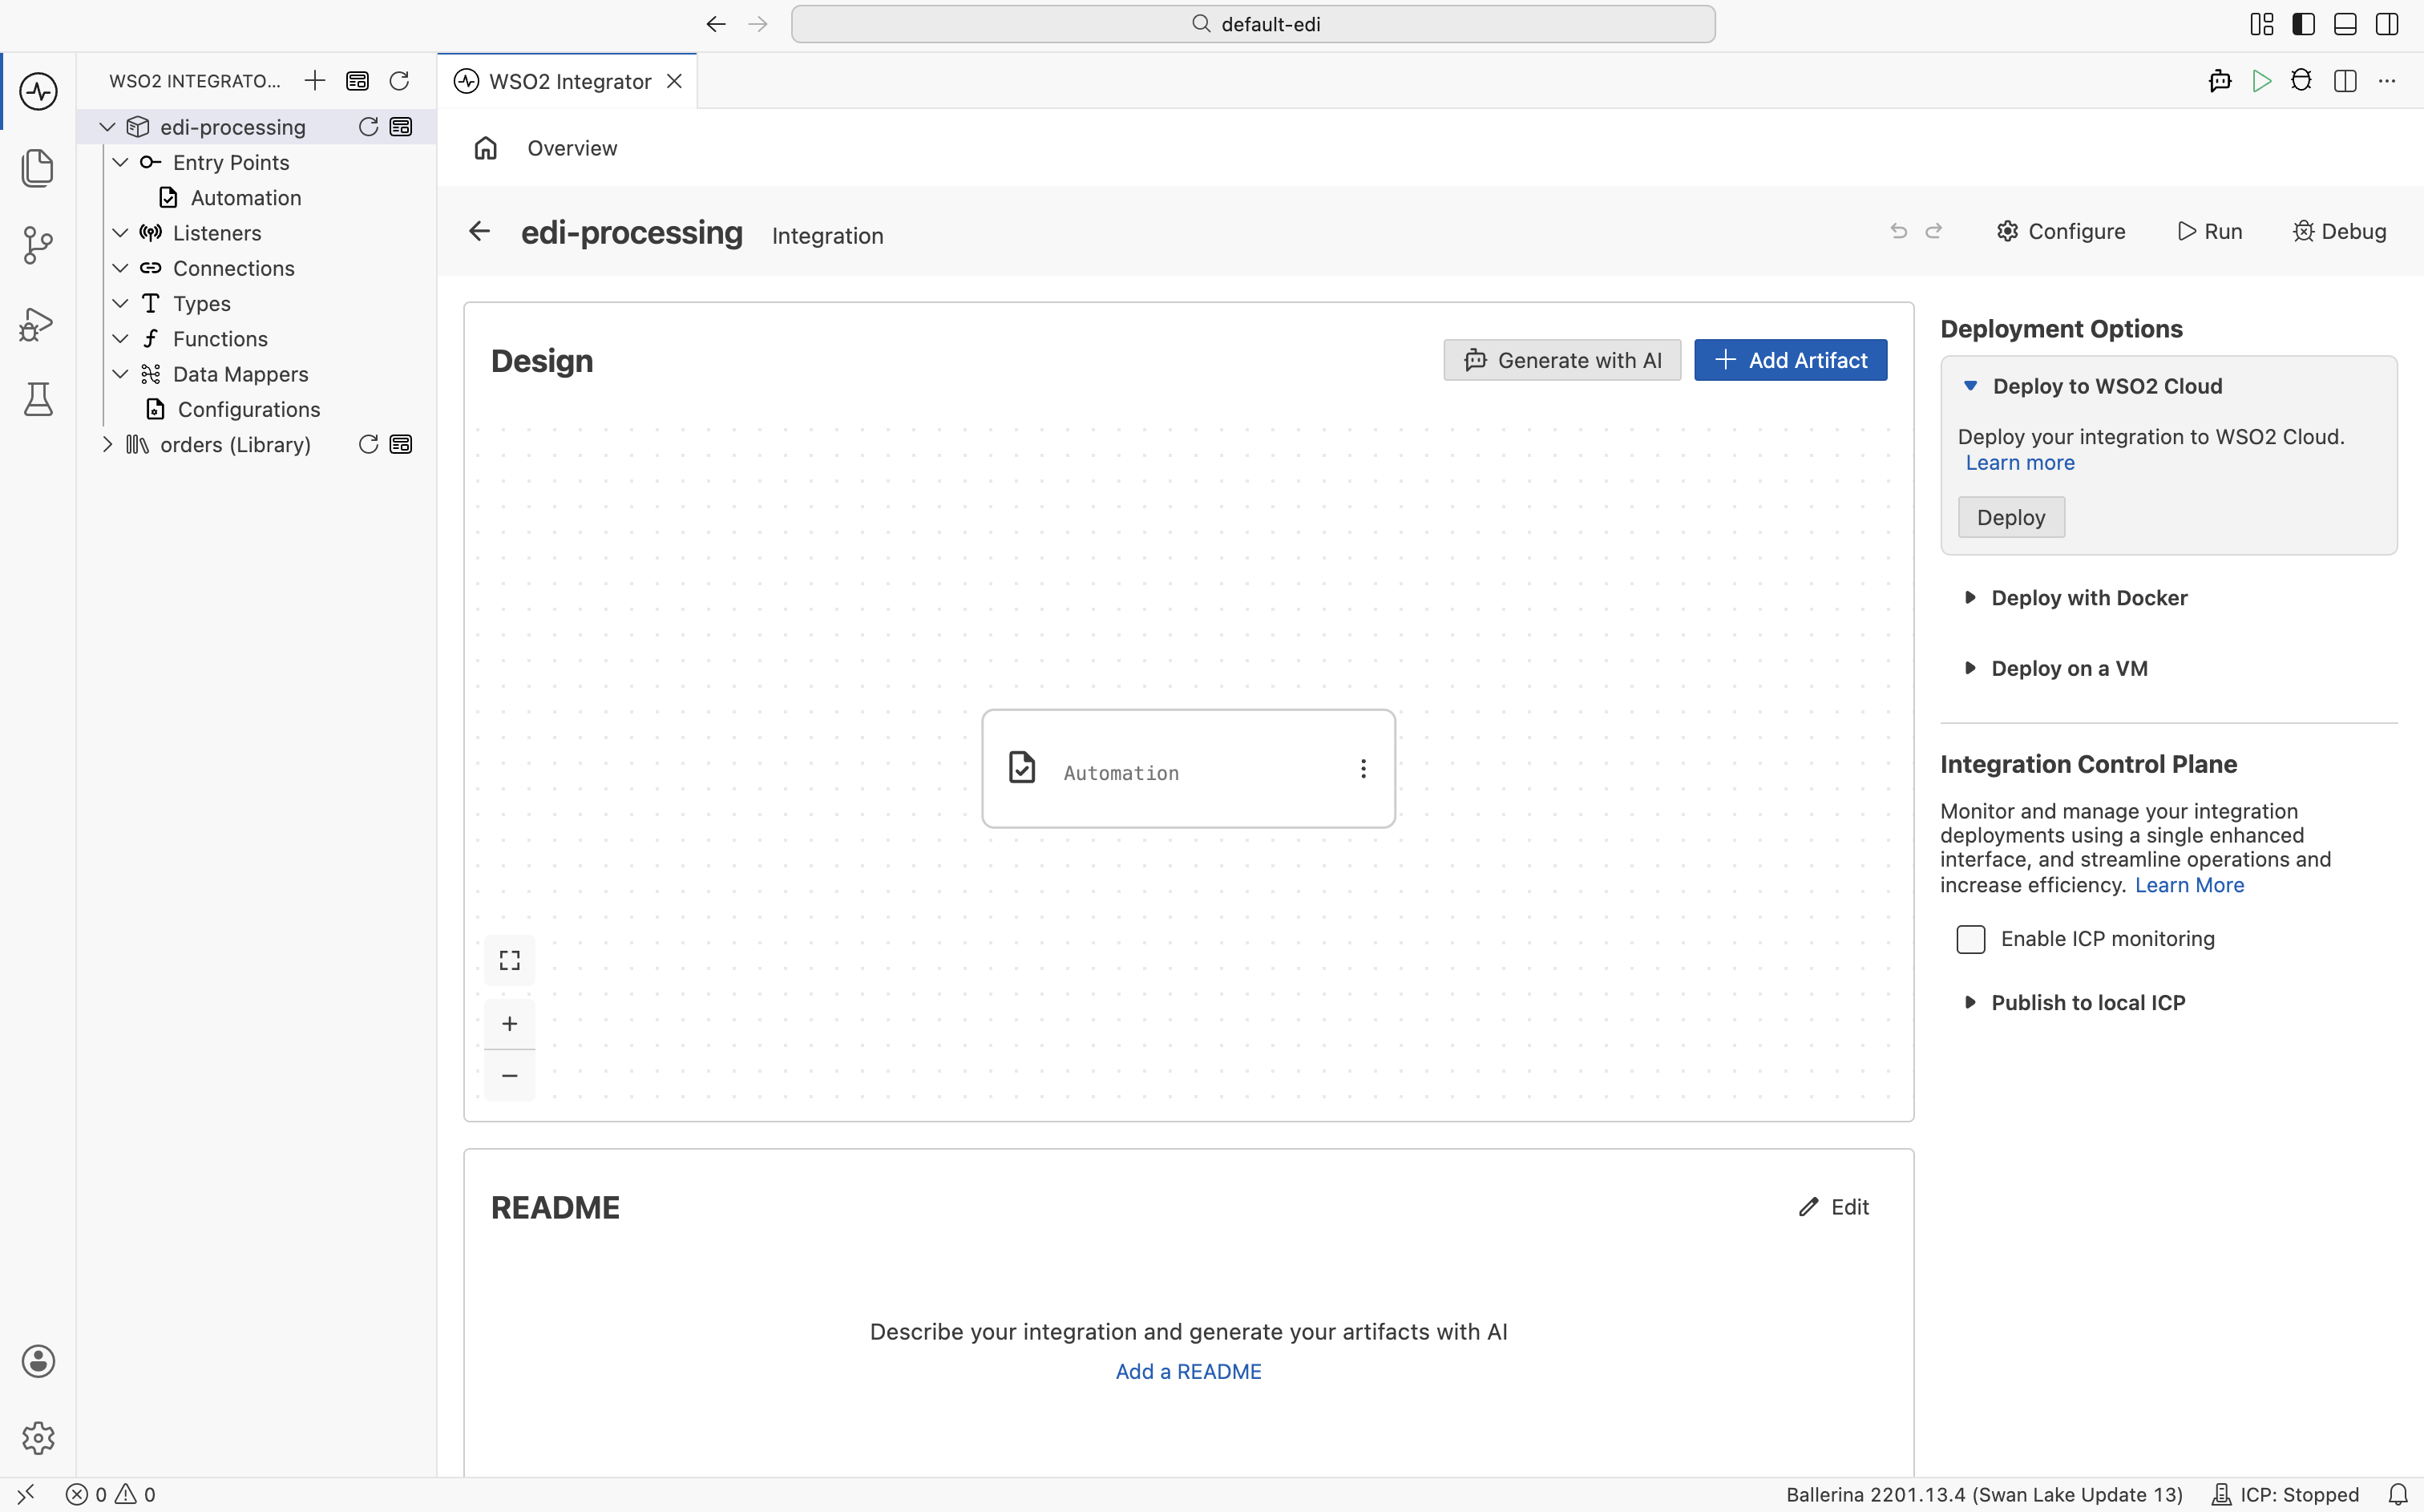Open the remote window icon in status bar
The width and height of the screenshot is (2424, 1512).
pyautogui.click(x=26, y=1494)
